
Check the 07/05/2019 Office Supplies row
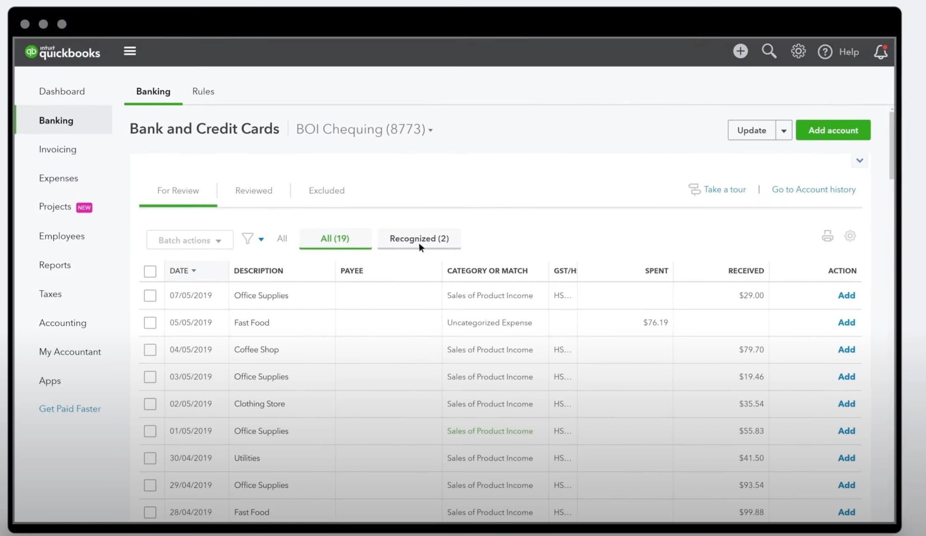pyautogui.click(x=150, y=296)
